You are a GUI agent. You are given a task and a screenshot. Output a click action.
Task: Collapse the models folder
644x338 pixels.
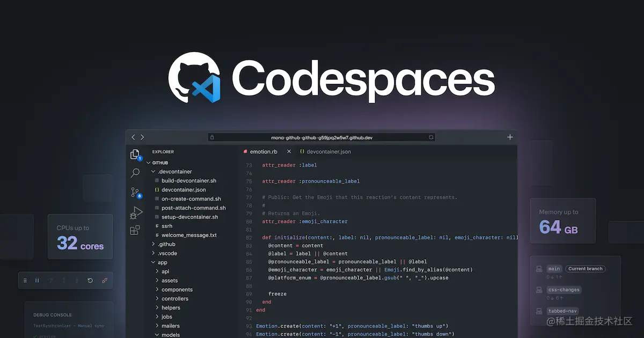tap(157, 335)
